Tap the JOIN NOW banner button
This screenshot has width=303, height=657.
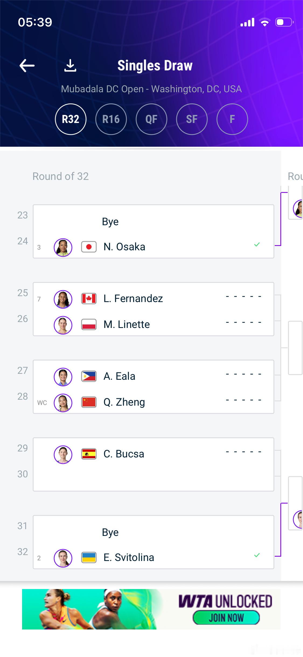click(226, 618)
